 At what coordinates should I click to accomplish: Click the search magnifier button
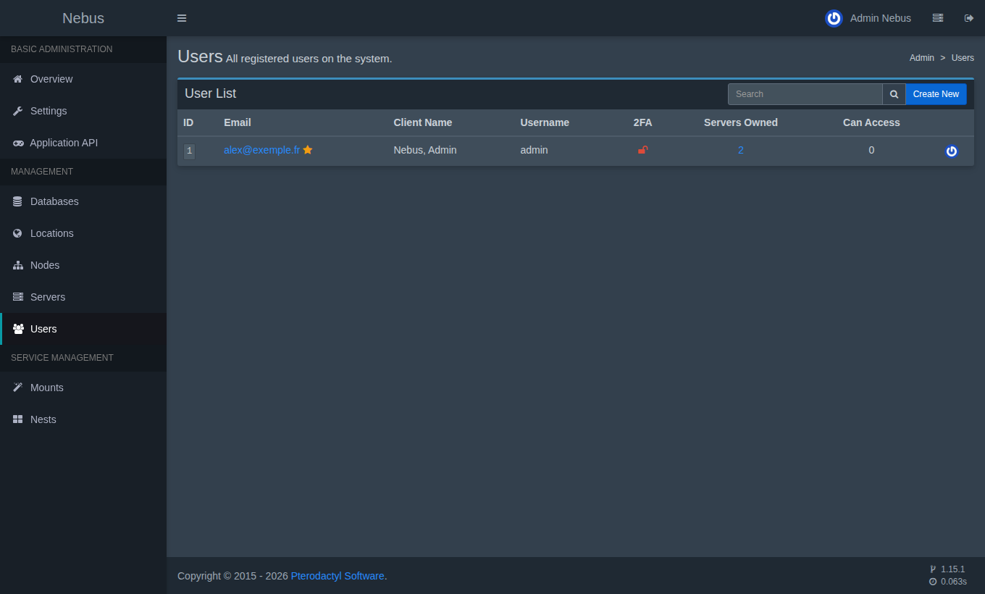click(894, 94)
